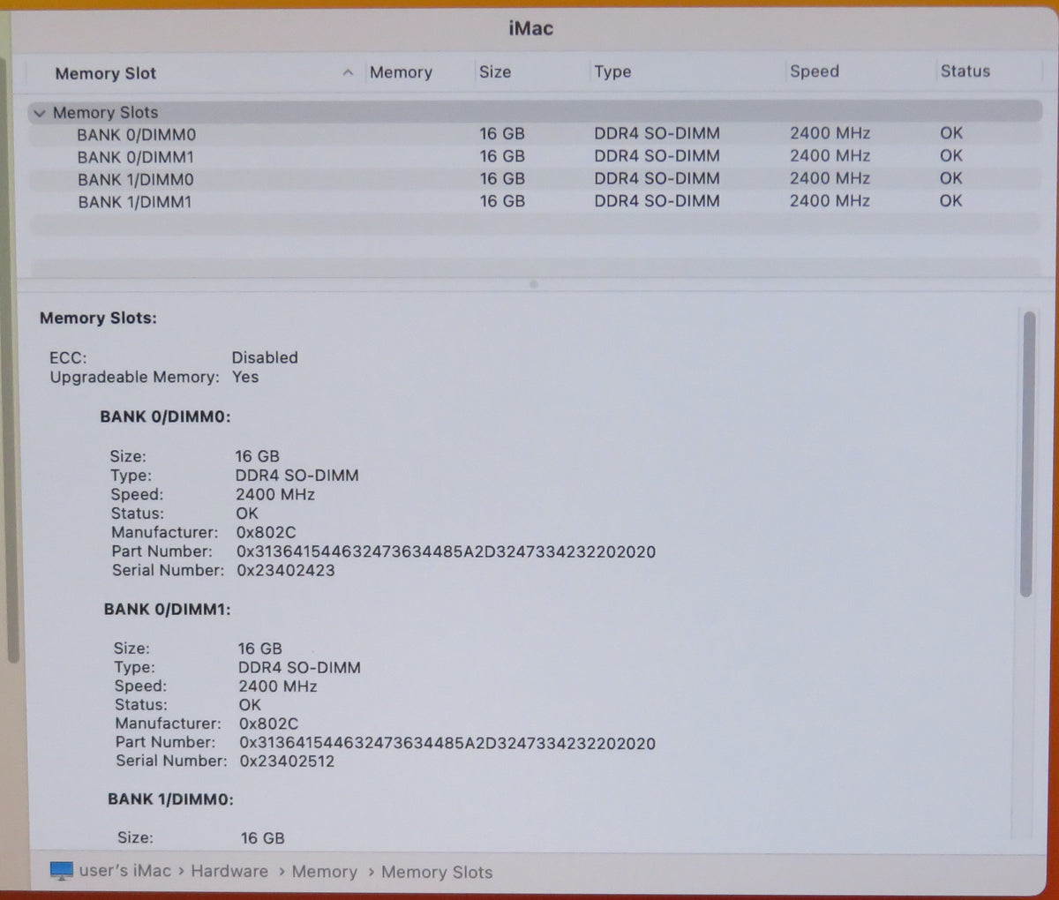The width and height of the screenshot is (1059, 900).
Task: Click the BANK 0/DIMM0: detail heading
Action: coord(165,416)
